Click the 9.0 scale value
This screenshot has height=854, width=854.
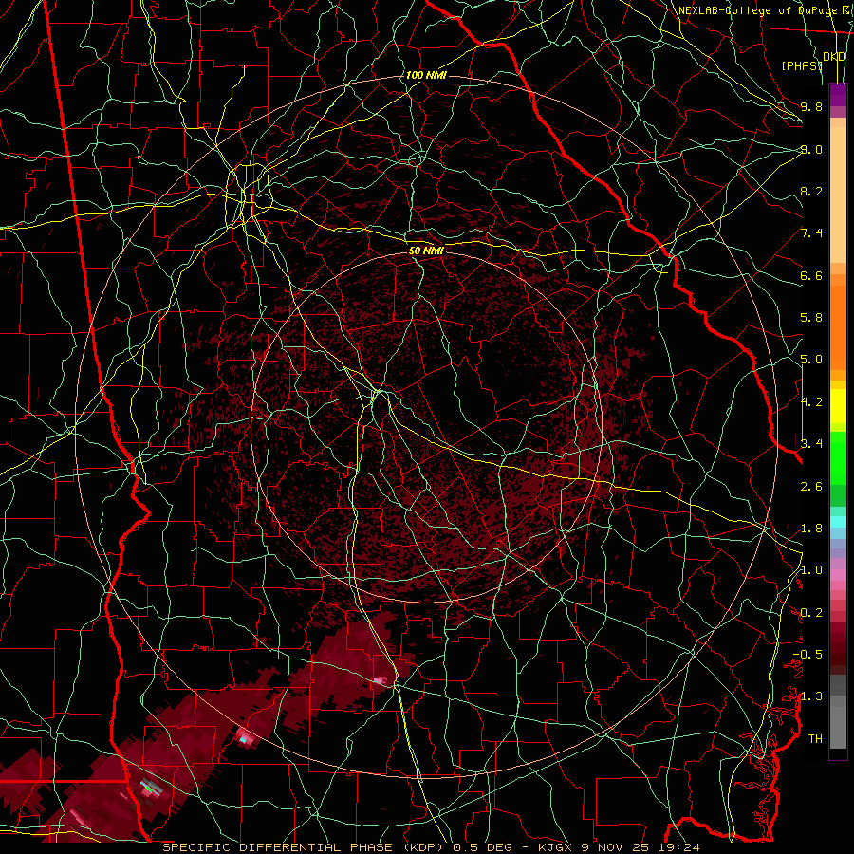click(811, 149)
